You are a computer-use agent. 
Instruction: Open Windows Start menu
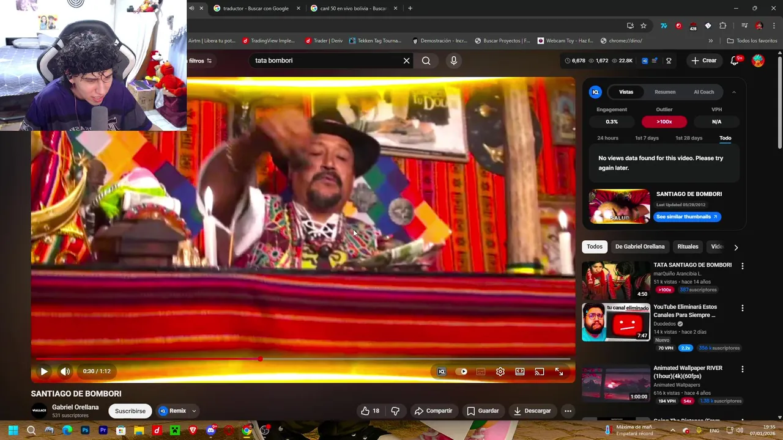pos(13,430)
